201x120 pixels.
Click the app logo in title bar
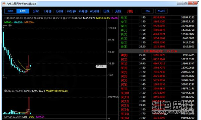pyautogui.click(x=4, y=4)
